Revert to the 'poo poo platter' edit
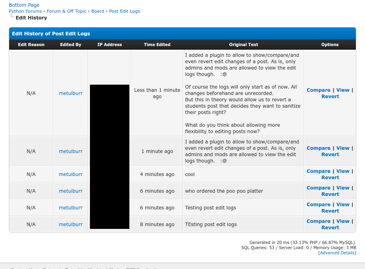The height and width of the screenshot is (269, 365). click(330, 194)
